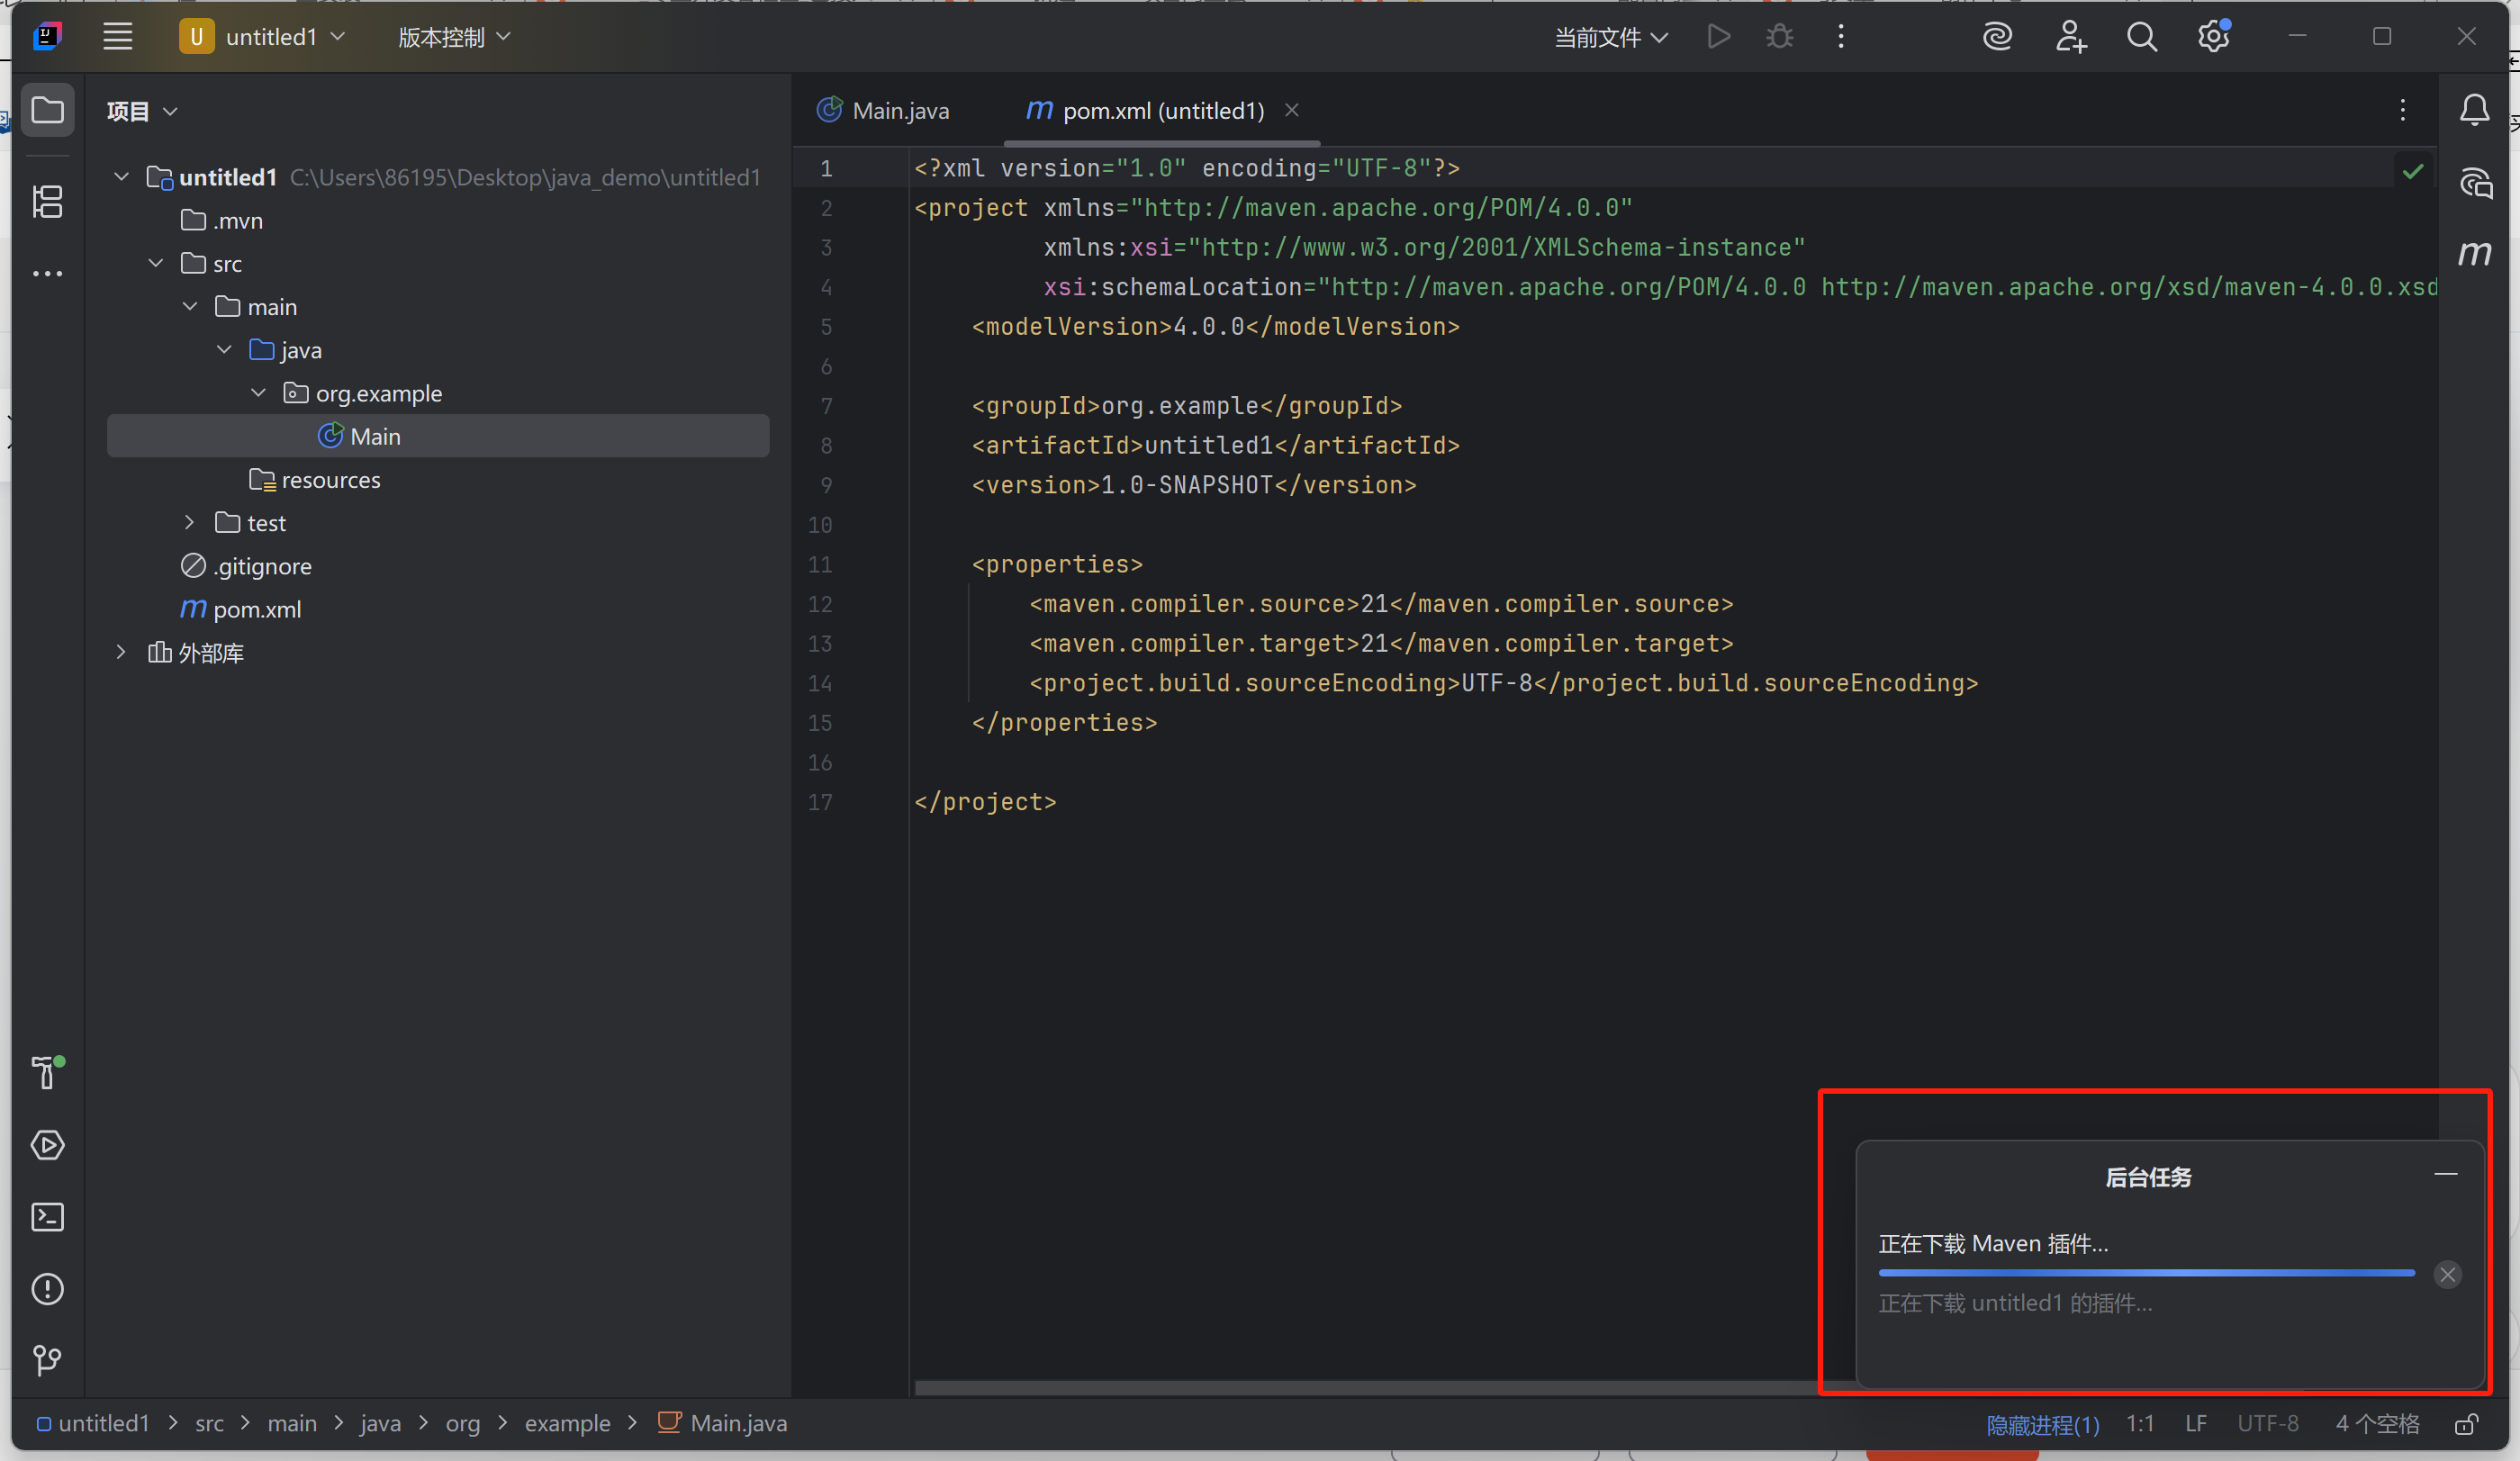The height and width of the screenshot is (1461, 2520).
Task: Open the Problems tool window
Action: point(47,1289)
